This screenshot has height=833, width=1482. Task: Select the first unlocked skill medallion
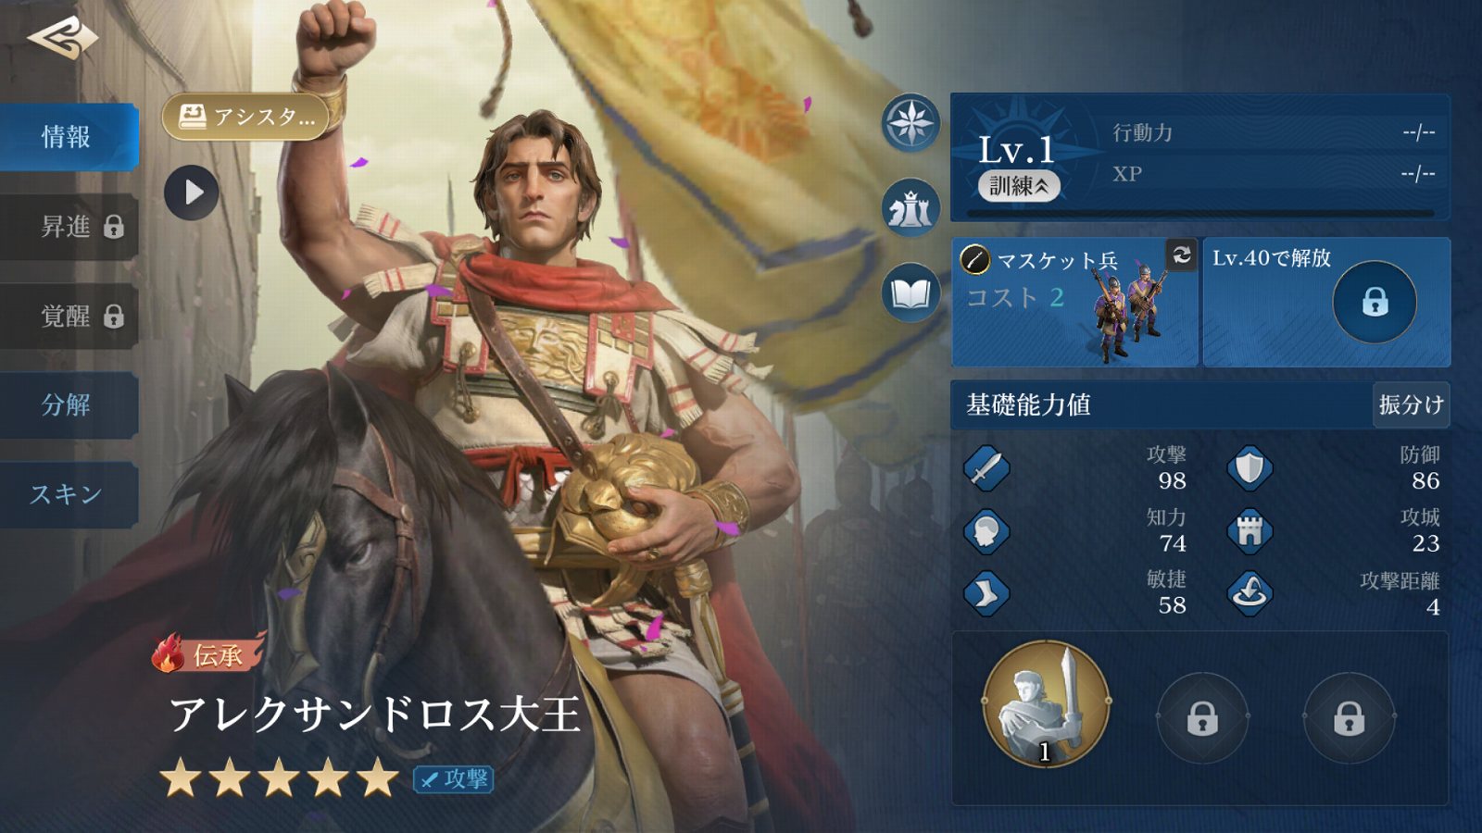(x=1046, y=704)
